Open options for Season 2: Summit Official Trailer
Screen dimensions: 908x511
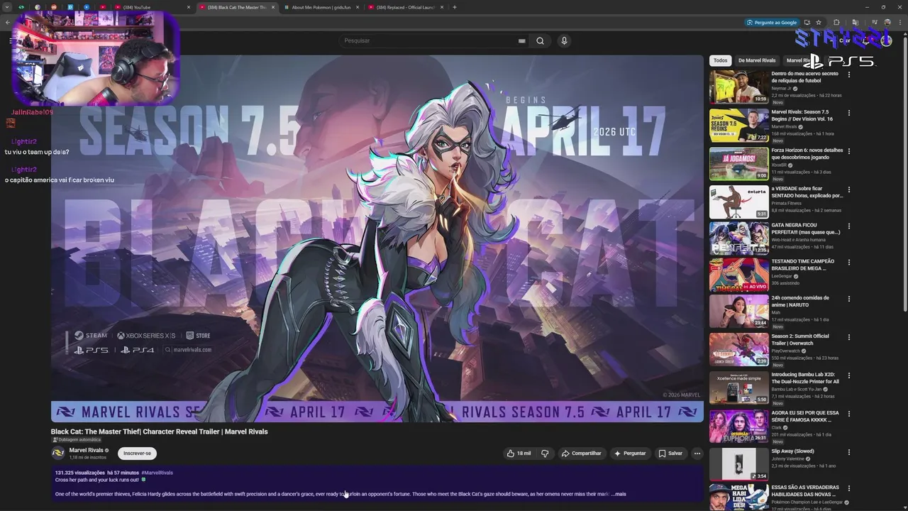coord(848,337)
